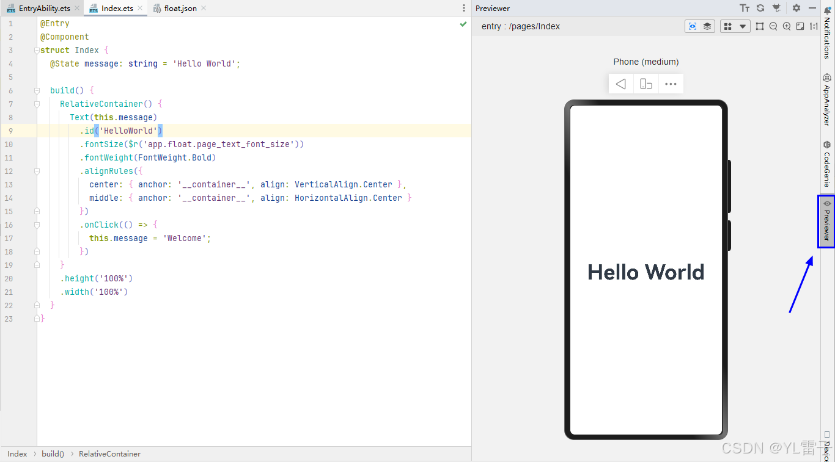This screenshot has height=462, width=835.
Task: Close the Index.ets tab
Action: coord(140,8)
